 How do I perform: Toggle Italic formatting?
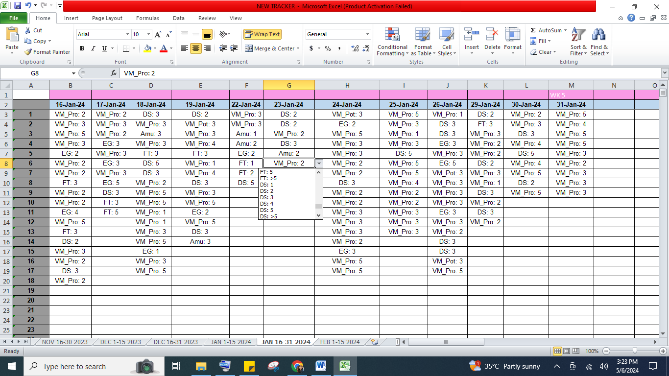[93, 48]
